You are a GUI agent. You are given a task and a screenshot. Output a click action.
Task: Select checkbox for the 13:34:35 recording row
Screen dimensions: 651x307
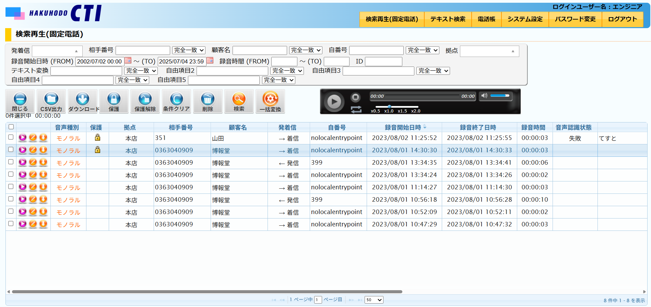coord(11,162)
